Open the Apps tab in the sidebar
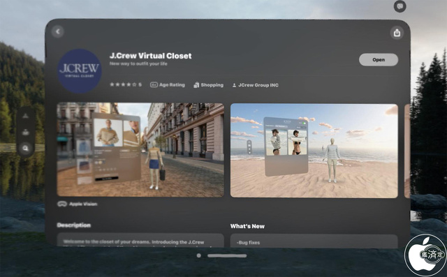Viewport: 447px width, 277px height. click(x=26, y=116)
